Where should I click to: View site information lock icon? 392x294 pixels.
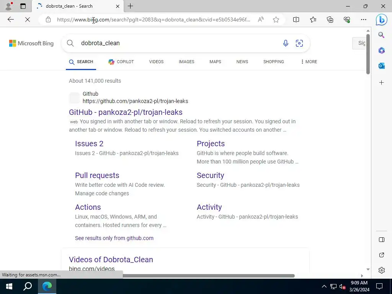click(x=48, y=20)
